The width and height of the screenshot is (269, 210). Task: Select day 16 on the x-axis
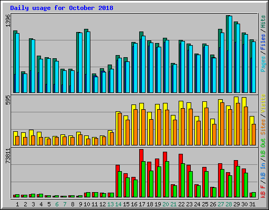(134, 204)
